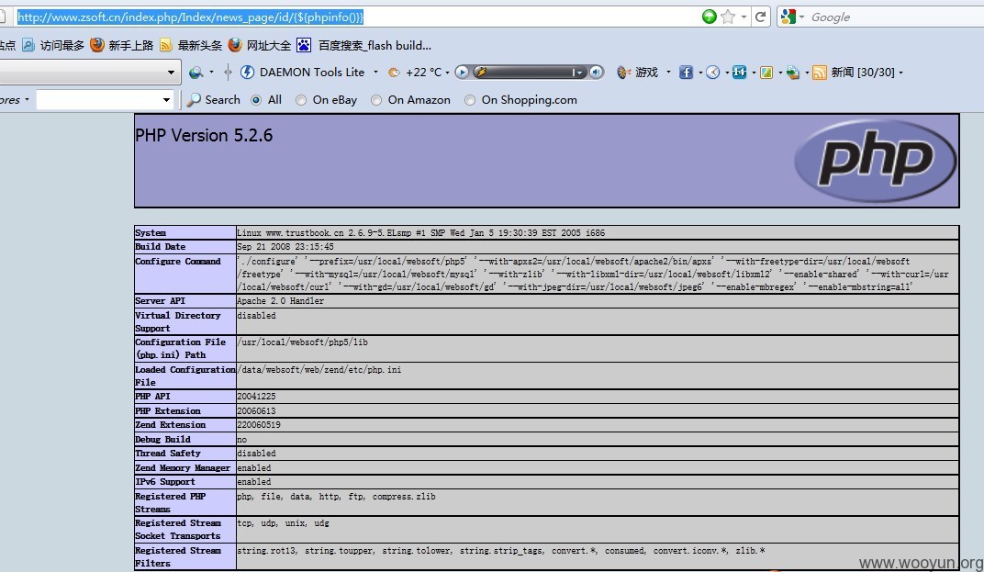Click the Baidu paw icon
This screenshot has width=984, height=572.
[x=304, y=45]
